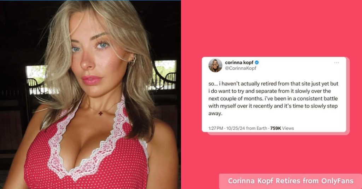Viewport: 362px width, 189px height.
Task: Click the white tweet card background
Action: coord(274,94)
